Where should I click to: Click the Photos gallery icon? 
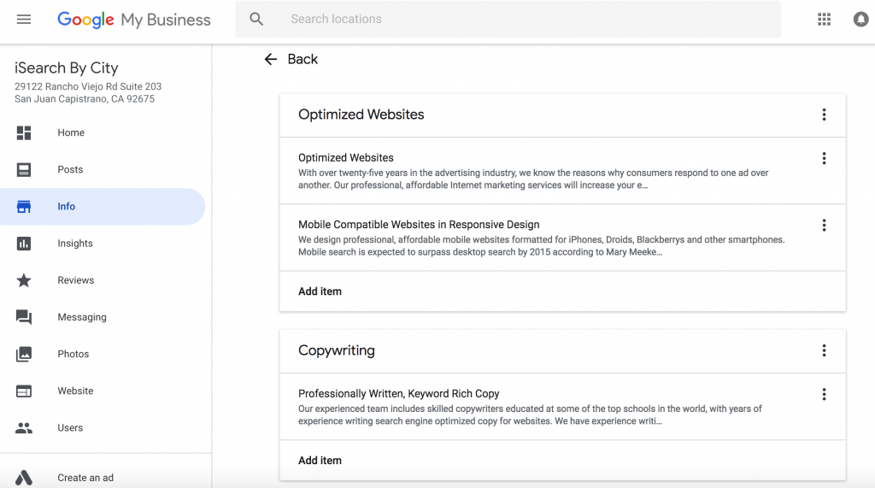click(23, 354)
